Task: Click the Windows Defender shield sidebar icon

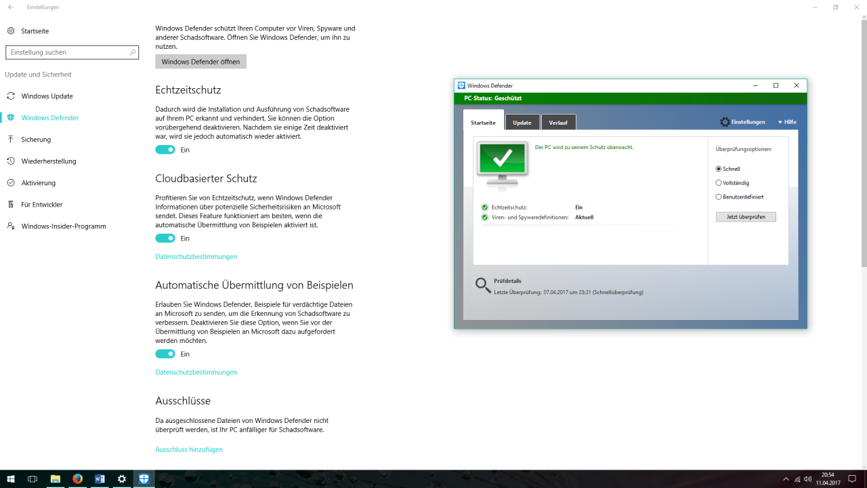Action: [x=10, y=118]
